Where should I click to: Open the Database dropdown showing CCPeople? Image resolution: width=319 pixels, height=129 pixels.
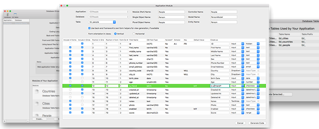109,17
